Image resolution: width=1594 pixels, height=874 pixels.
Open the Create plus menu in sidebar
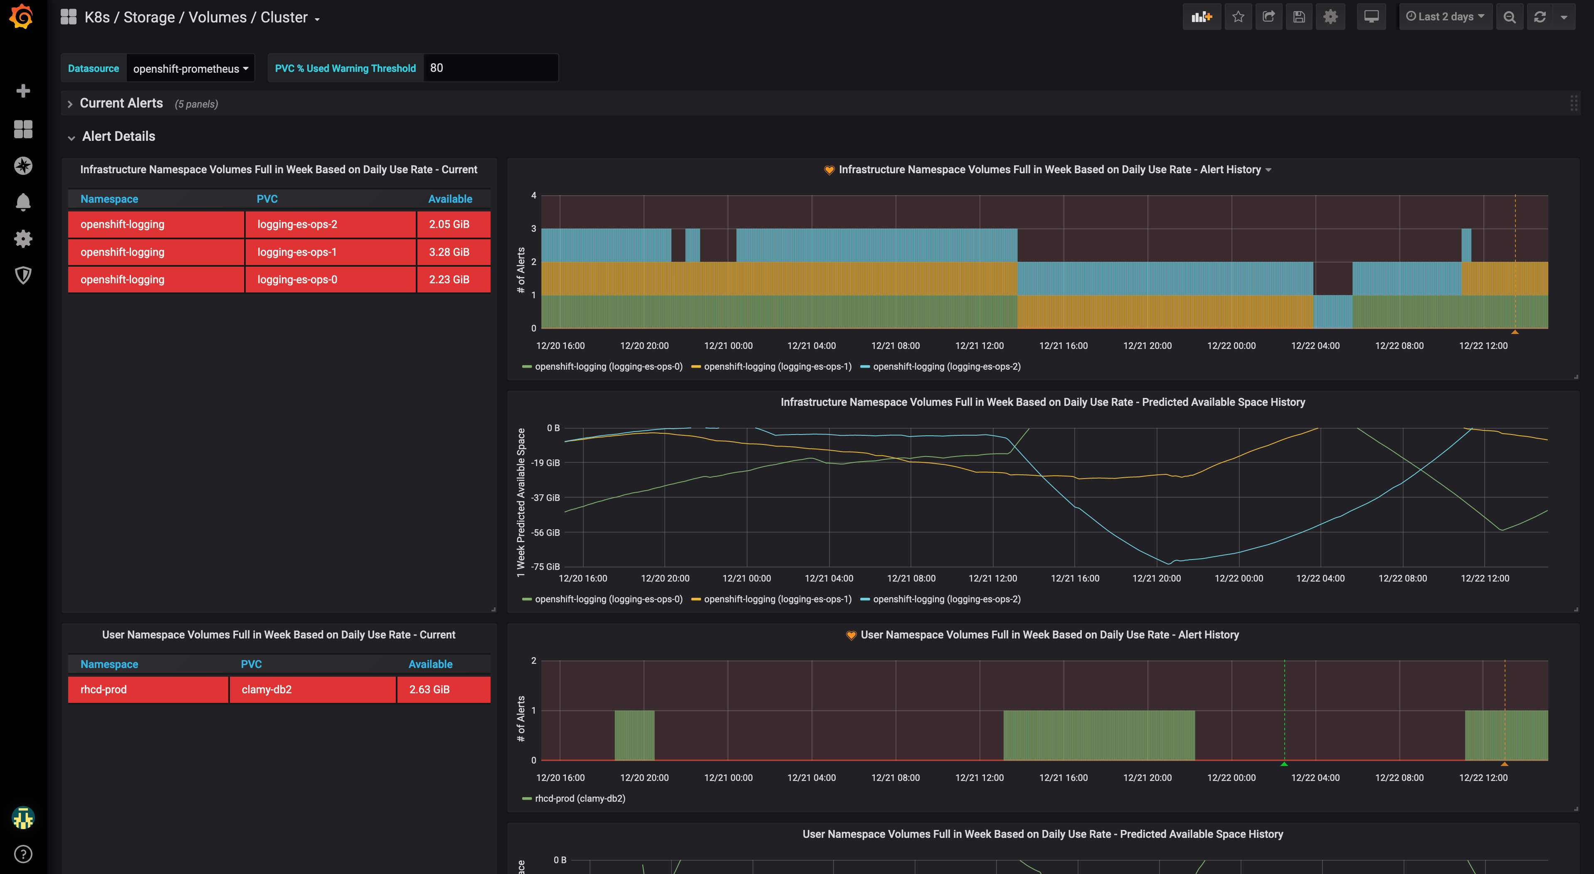pyautogui.click(x=23, y=91)
